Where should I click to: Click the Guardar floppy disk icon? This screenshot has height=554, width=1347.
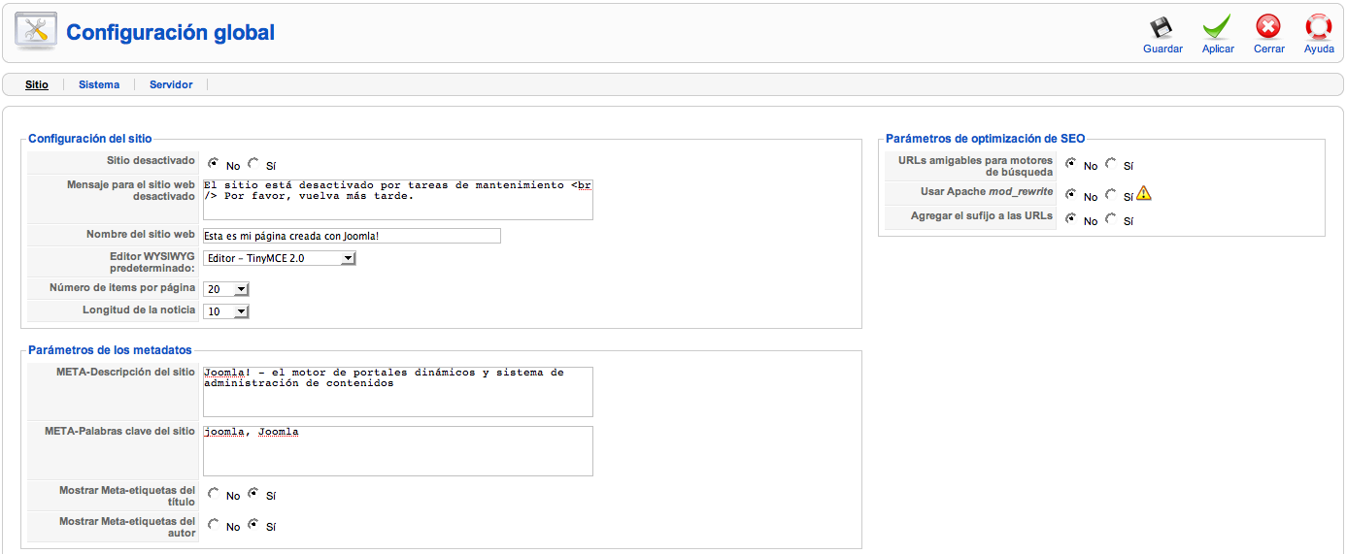tap(1162, 27)
